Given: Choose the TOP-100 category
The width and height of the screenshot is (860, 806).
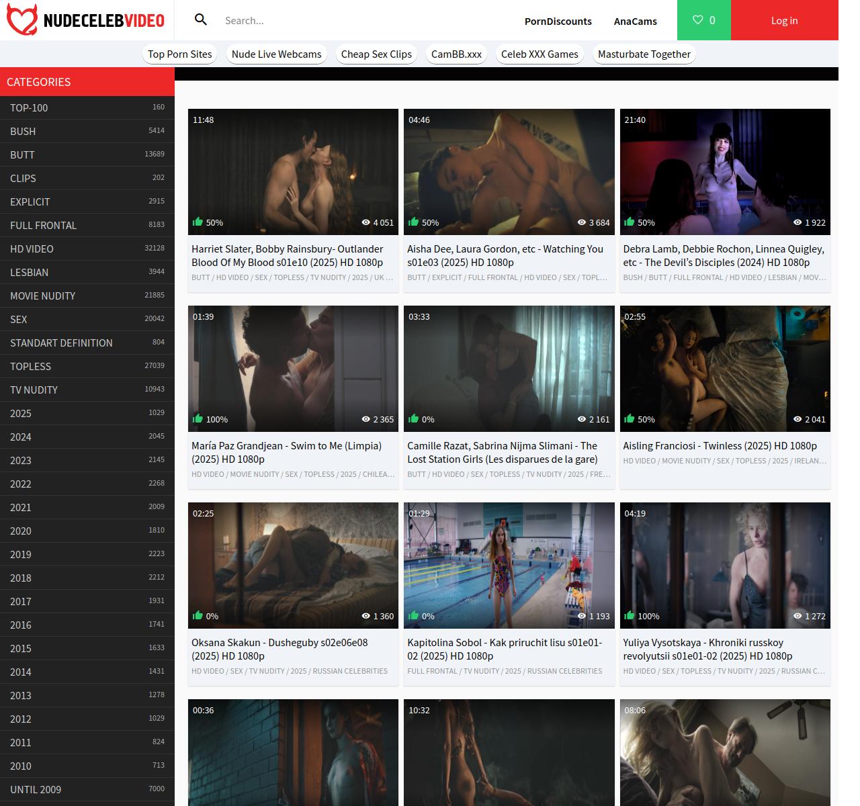Looking at the screenshot, I should point(29,107).
